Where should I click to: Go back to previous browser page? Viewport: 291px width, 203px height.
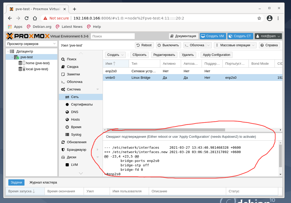pyautogui.click(x=10, y=18)
